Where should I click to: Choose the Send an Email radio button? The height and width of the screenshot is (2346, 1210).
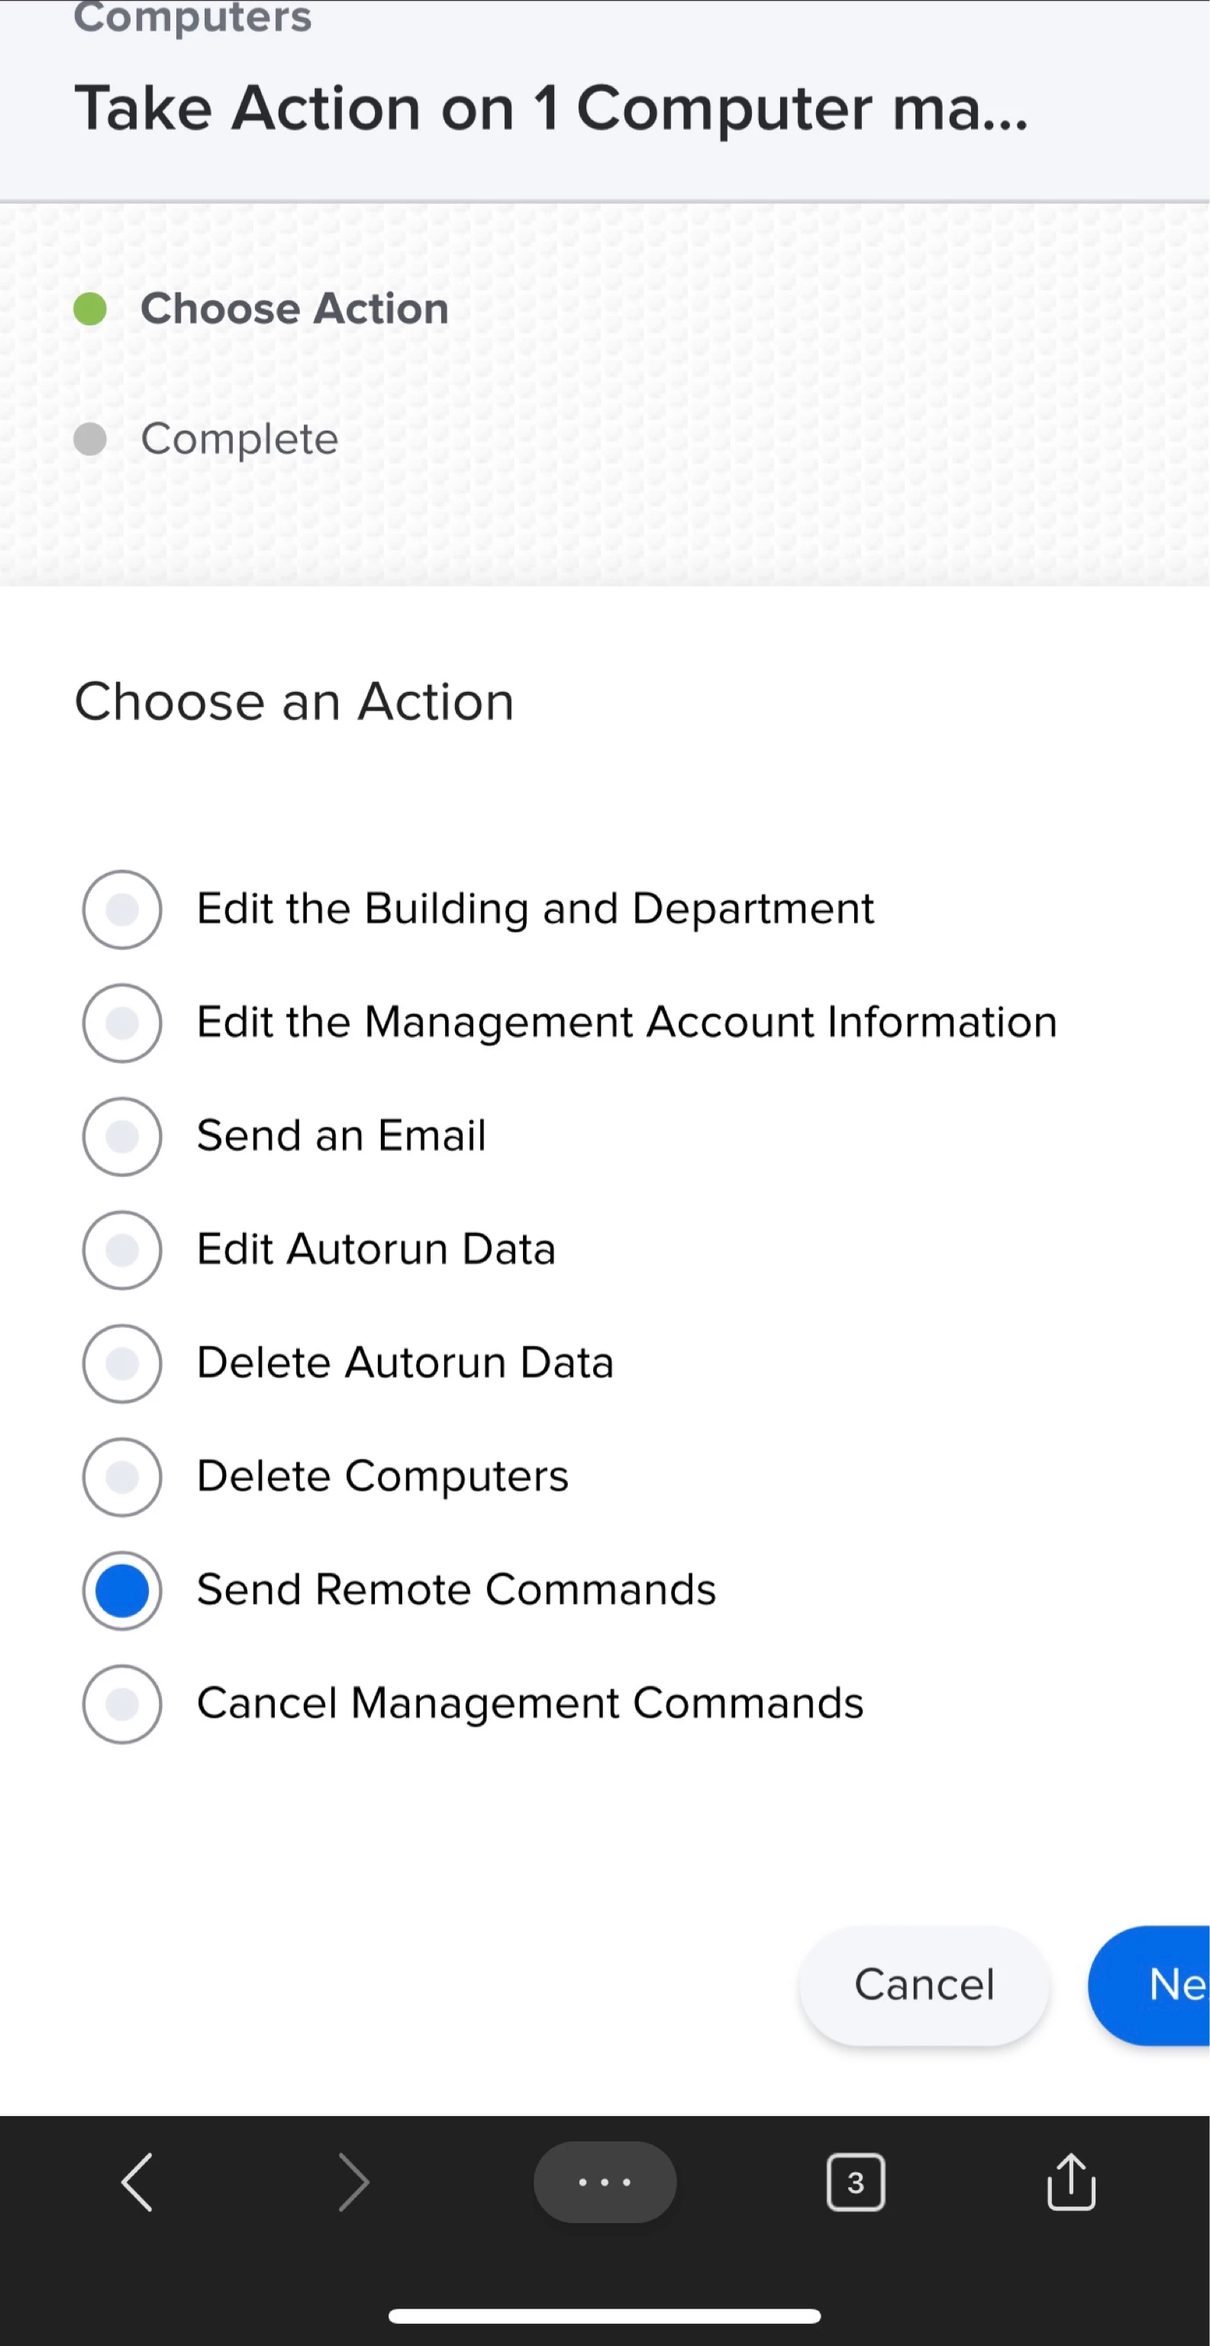pos(122,1136)
